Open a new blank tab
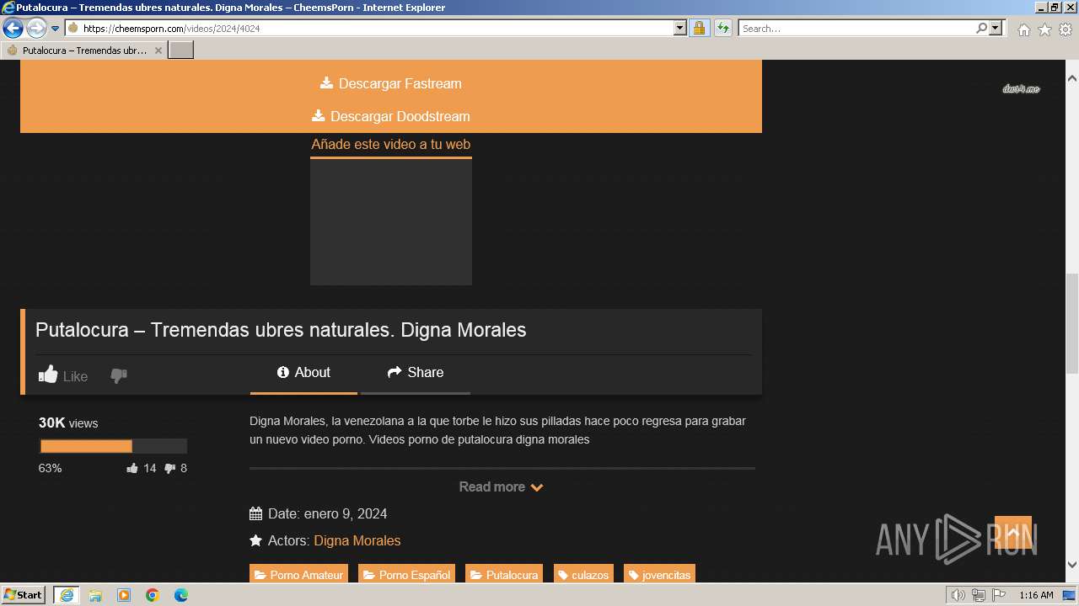The width and height of the screenshot is (1079, 606). point(181,50)
